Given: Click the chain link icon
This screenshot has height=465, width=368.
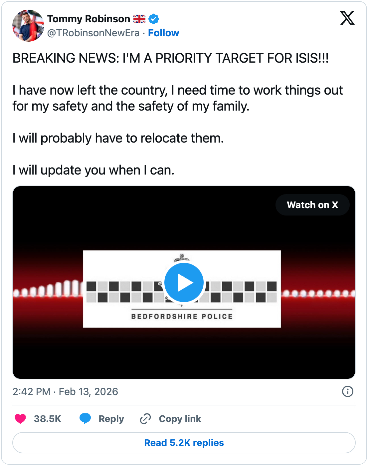Looking at the screenshot, I should [145, 419].
